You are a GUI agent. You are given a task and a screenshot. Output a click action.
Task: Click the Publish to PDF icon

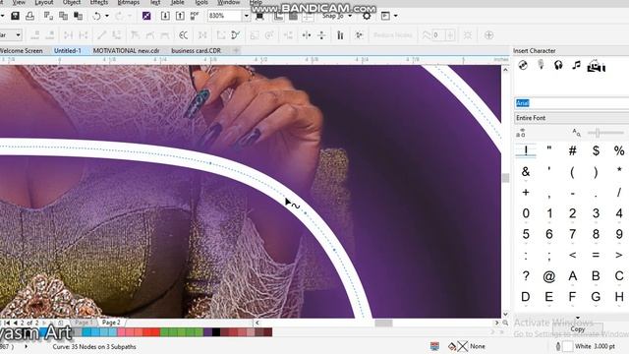[195, 16]
